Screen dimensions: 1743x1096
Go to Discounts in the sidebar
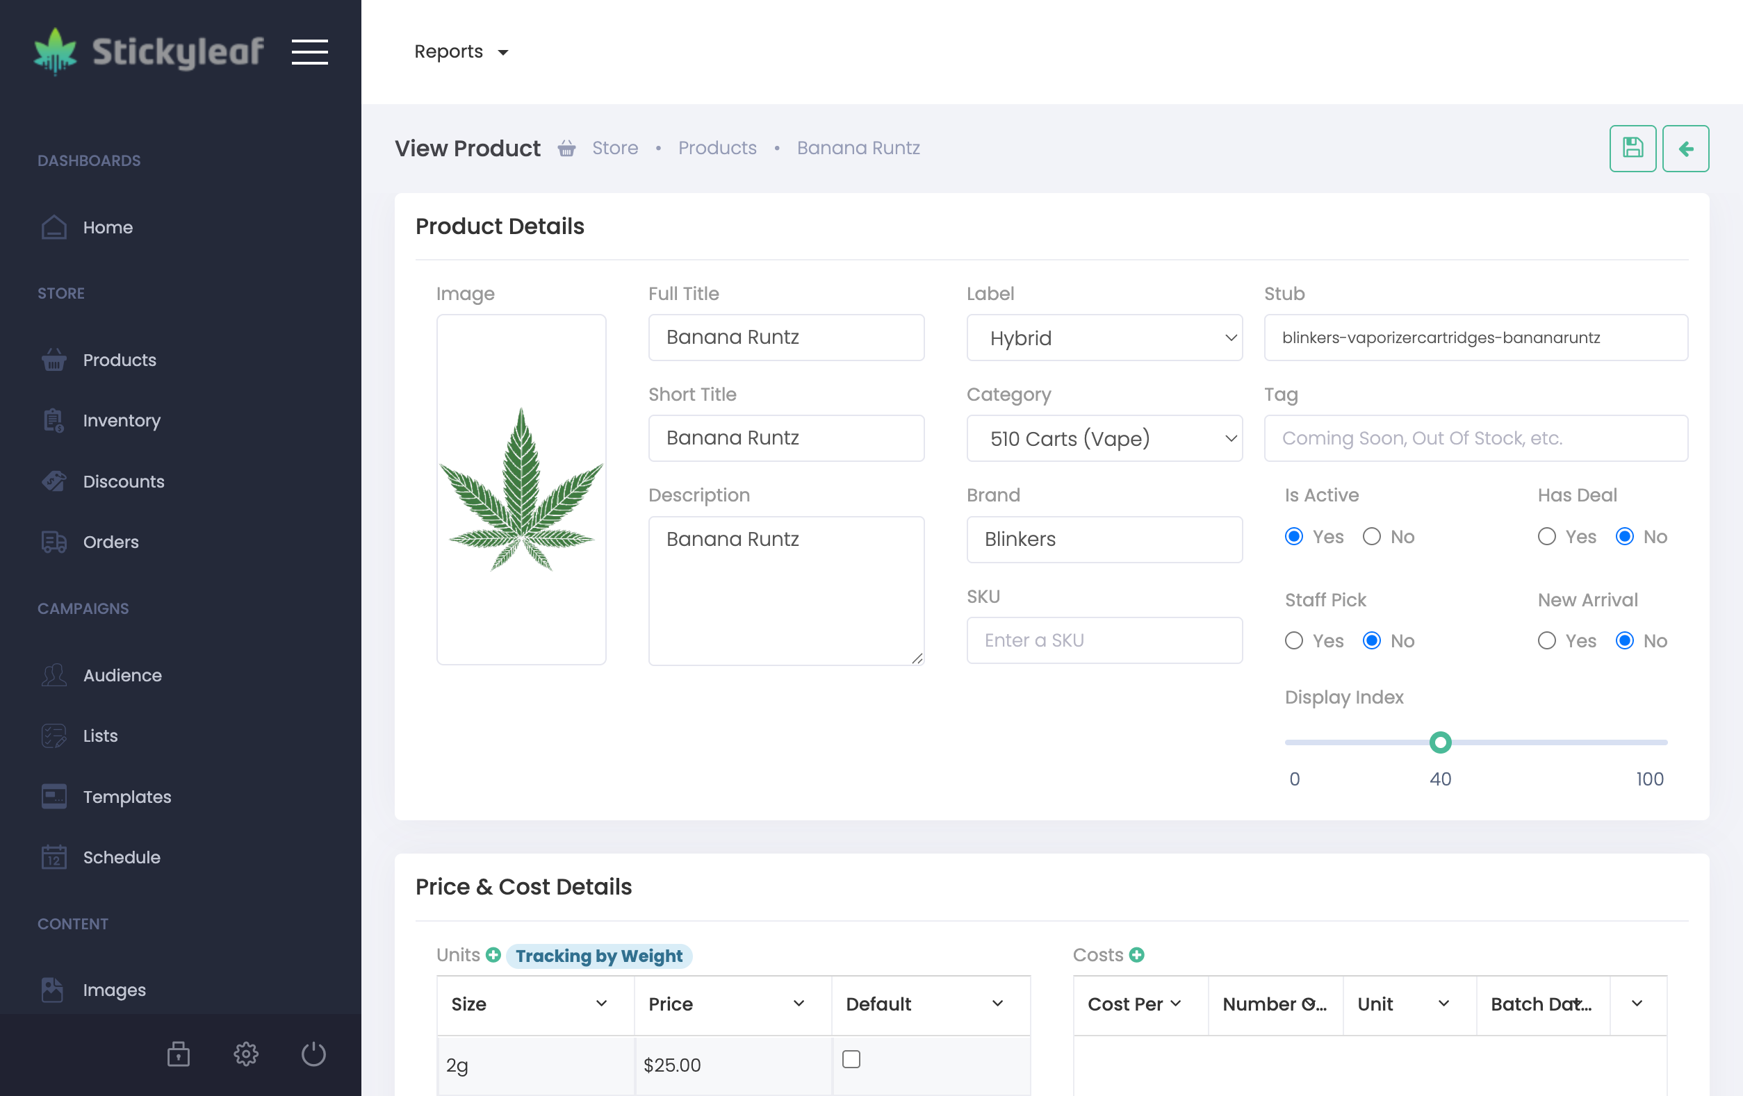click(123, 481)
